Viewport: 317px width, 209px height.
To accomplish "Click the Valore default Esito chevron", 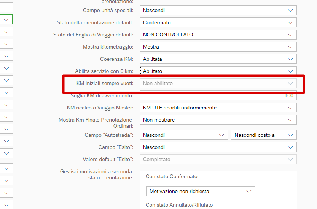I will click(x=291, y=159).
